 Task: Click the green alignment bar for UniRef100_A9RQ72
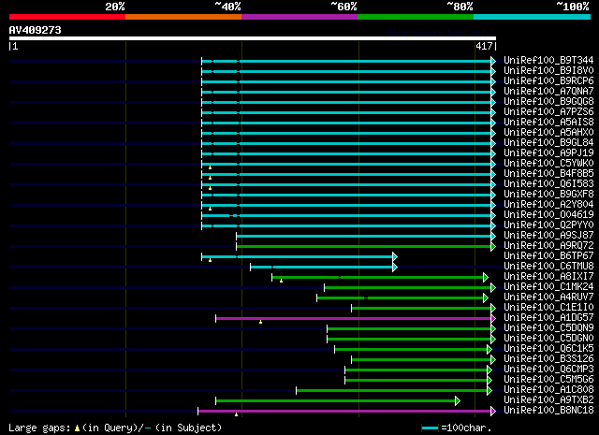(364, 246)
